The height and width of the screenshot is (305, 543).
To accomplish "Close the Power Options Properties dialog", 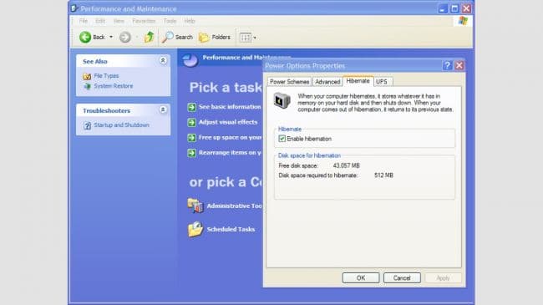I will 459,65.
